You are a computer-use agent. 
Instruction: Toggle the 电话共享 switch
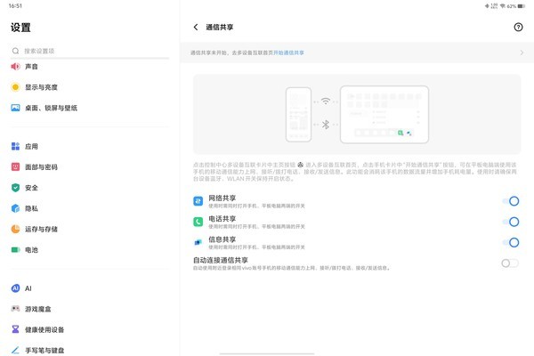(x=511, y=222)
